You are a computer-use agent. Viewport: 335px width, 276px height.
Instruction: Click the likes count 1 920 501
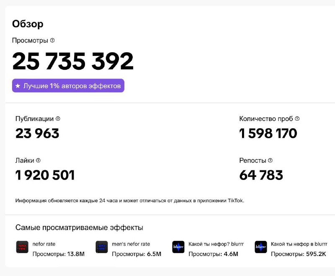coord(45,175)
